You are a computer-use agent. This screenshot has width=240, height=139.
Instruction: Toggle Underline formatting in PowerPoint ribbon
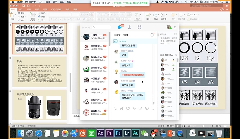click(60, 19)
